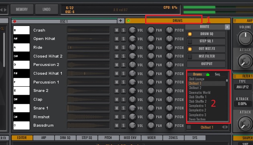The image size is (253, 145).
Task: Select Chill Lounge drum preset
Action: click(x=196, y=79)
